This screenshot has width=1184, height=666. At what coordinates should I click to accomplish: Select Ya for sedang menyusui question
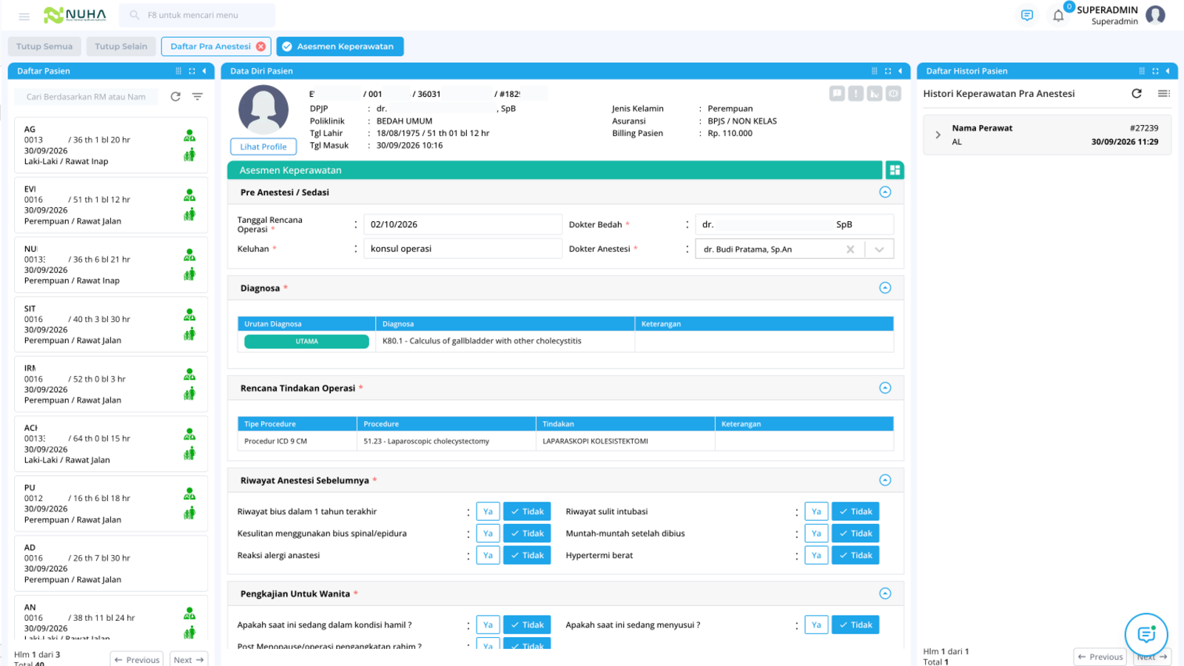[x=816, y=625]
